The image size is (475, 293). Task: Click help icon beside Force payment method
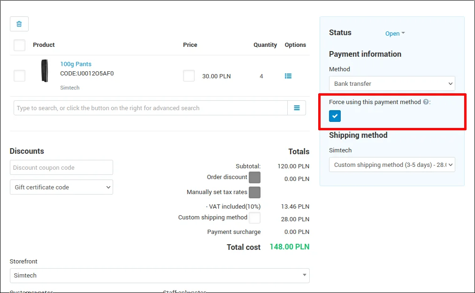coord(426,102)
